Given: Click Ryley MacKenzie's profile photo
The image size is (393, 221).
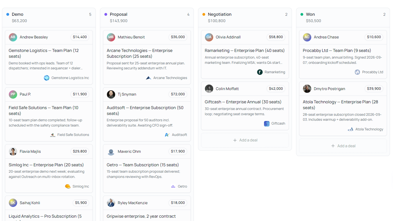Looking at the screenshot, I should click(x=111, y=203).
